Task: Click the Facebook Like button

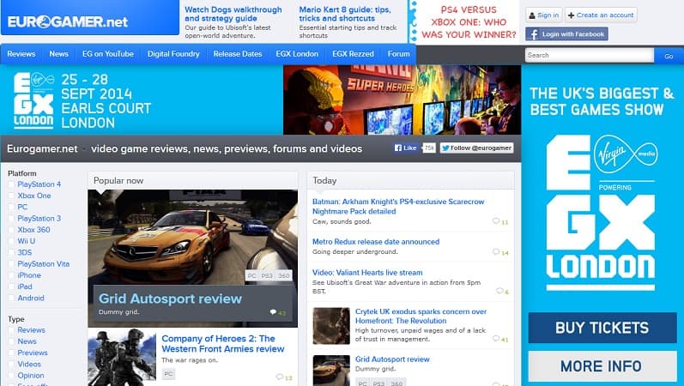Action: click(406, 148)
